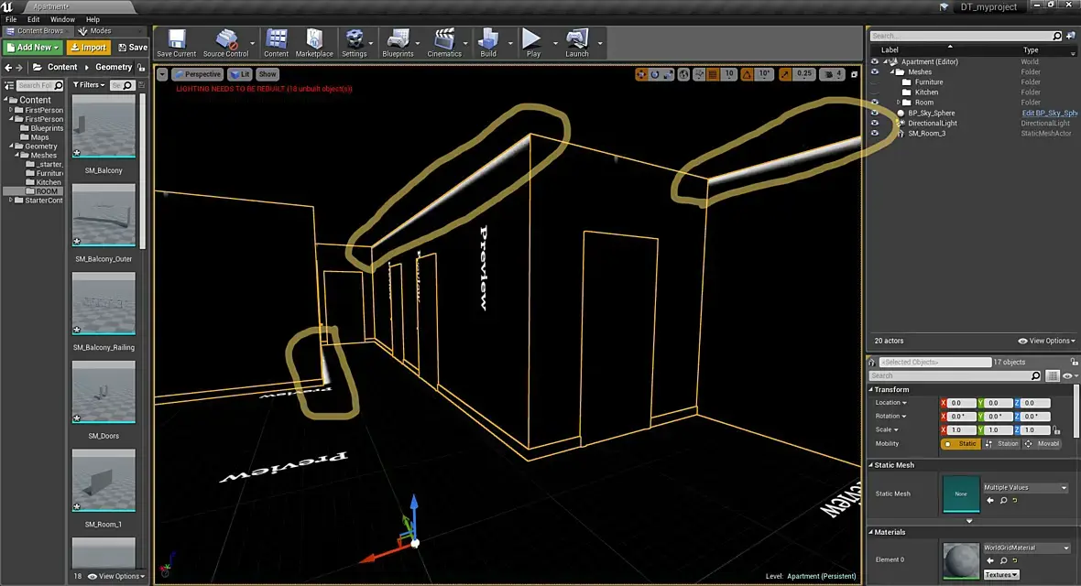Viewport: 1081px width, 586px height.
Task: Click the Save Current toolbar icon
Action: click(x=176, y=40)
